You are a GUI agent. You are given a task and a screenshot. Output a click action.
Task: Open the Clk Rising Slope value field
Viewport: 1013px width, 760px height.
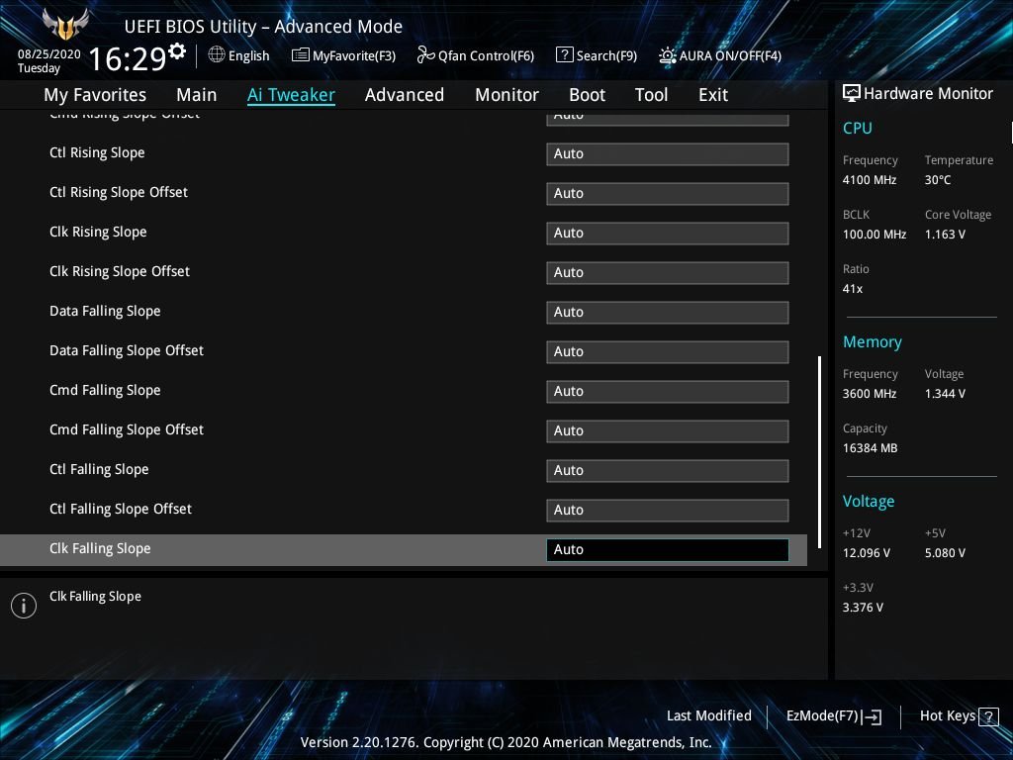668,233
